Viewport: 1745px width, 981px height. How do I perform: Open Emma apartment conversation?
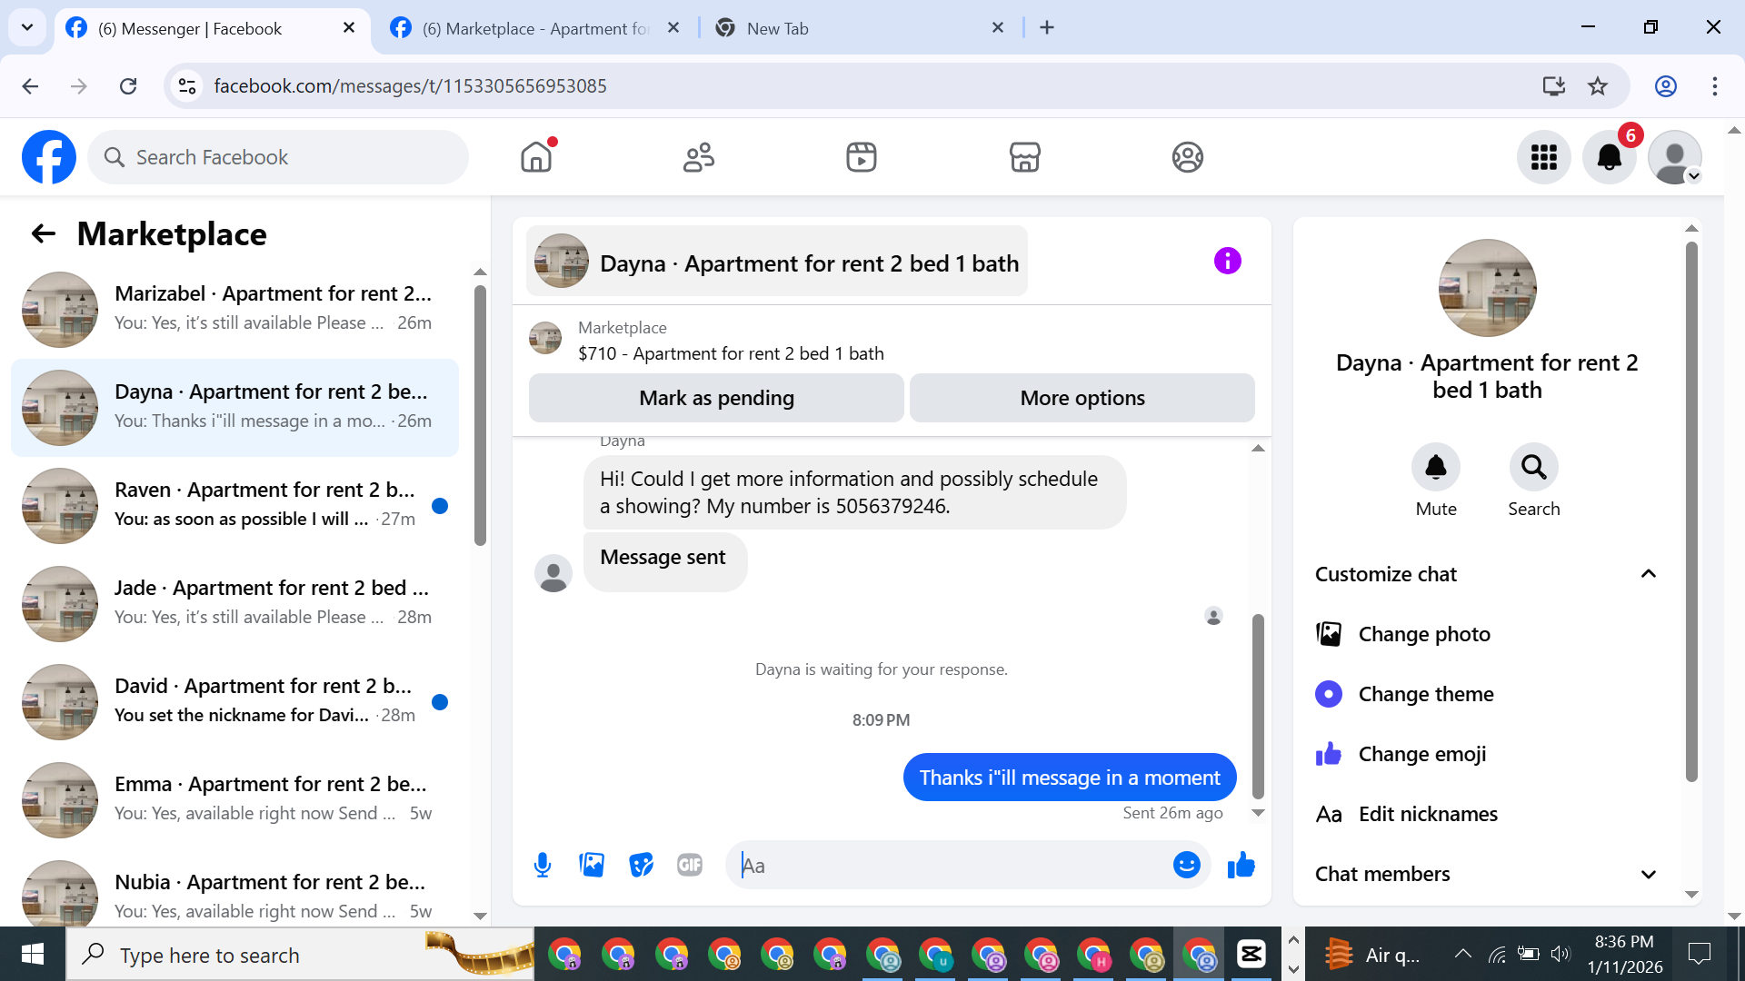pos(234,799)
